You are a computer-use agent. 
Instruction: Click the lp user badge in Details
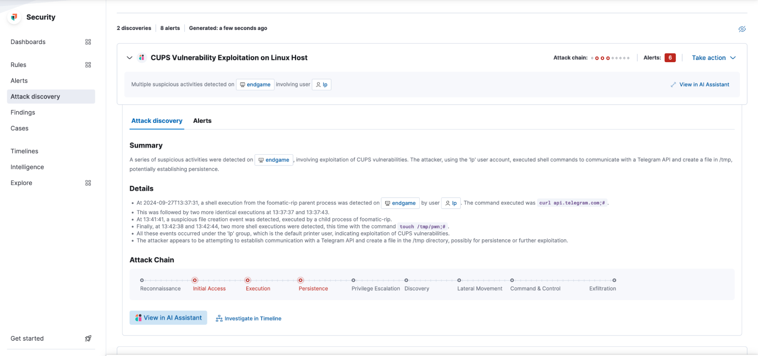click(451, 203)
